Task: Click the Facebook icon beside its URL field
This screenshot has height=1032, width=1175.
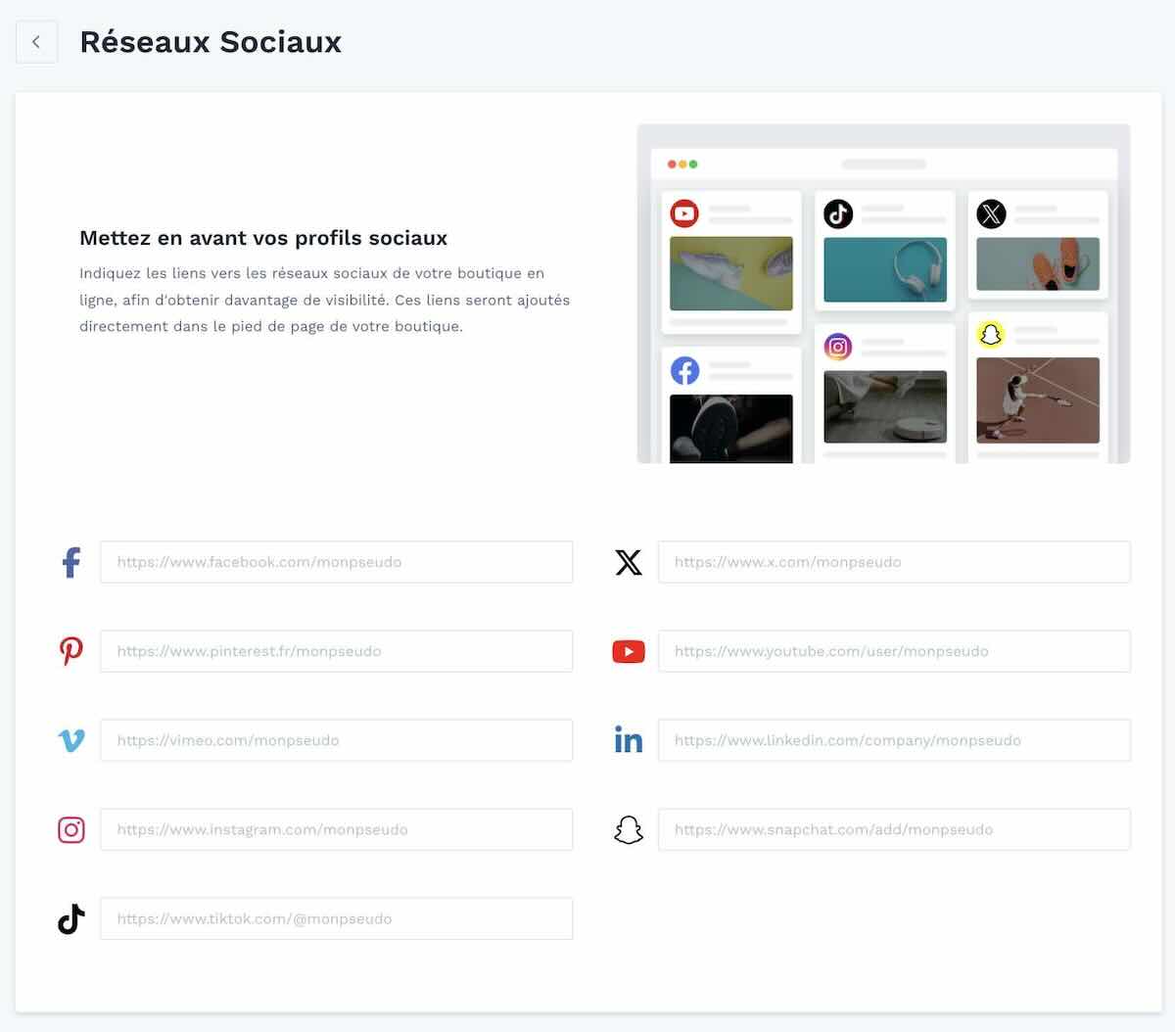Action: coord(71,562)
